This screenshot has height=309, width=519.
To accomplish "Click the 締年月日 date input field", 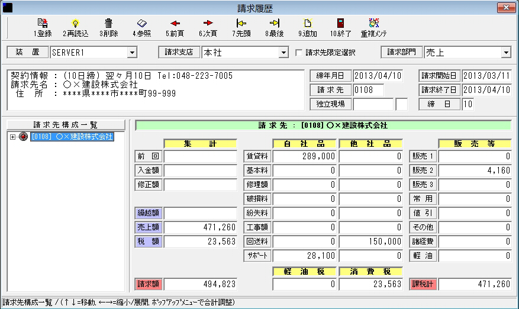I will [x=378, y=76].
